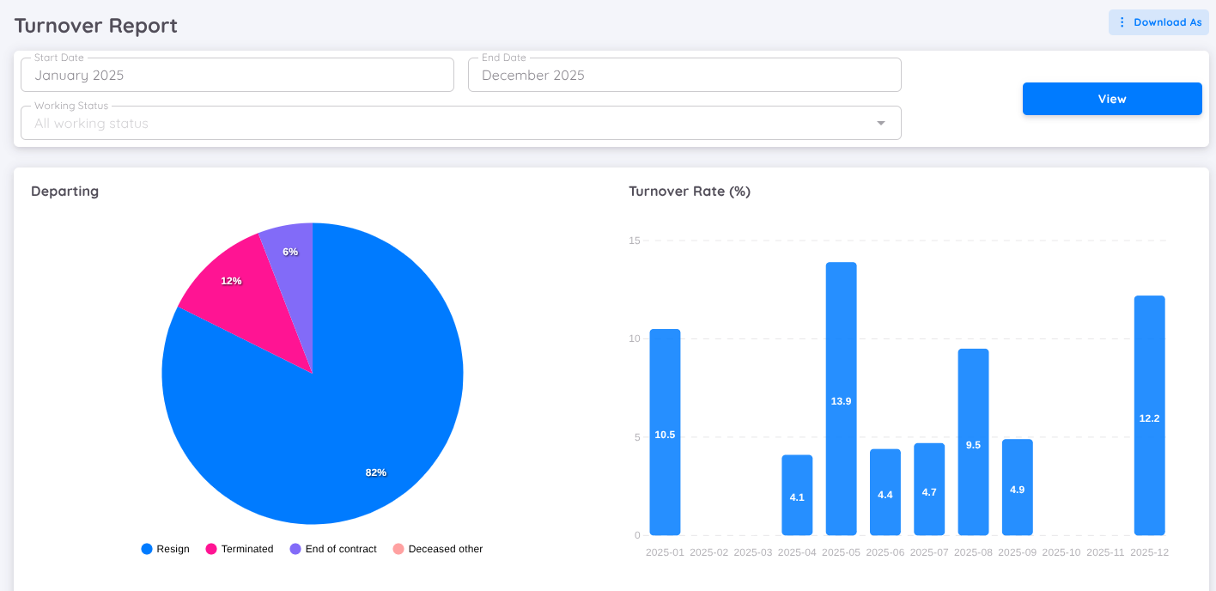Select the 12% Terminated pie slice
Image resolution: width=1216 pixels, height=591 pixels.
[x=232, y=279]
